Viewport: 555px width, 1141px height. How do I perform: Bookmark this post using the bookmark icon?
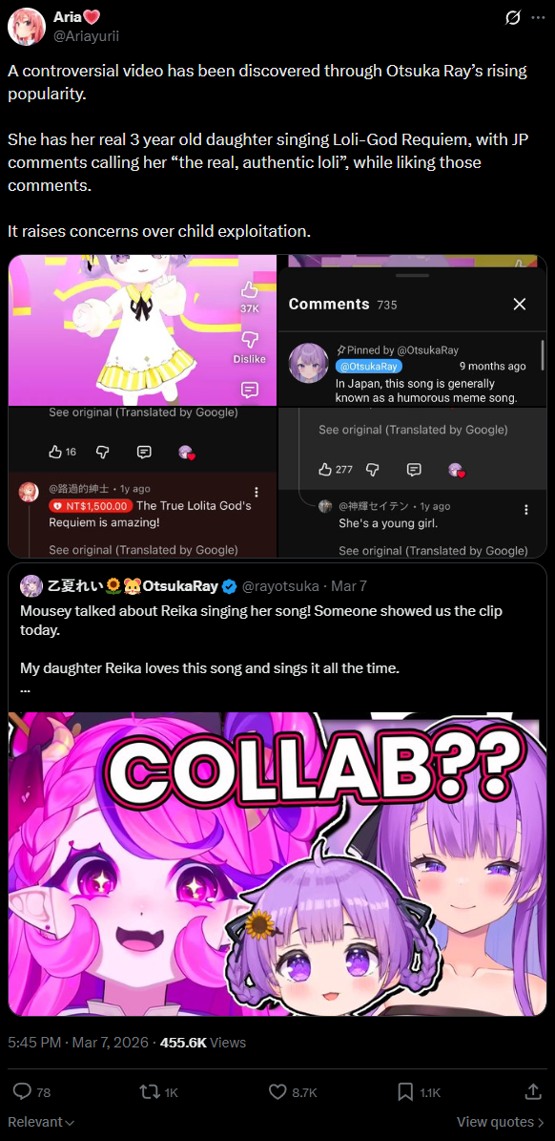tap(406, 1091)
